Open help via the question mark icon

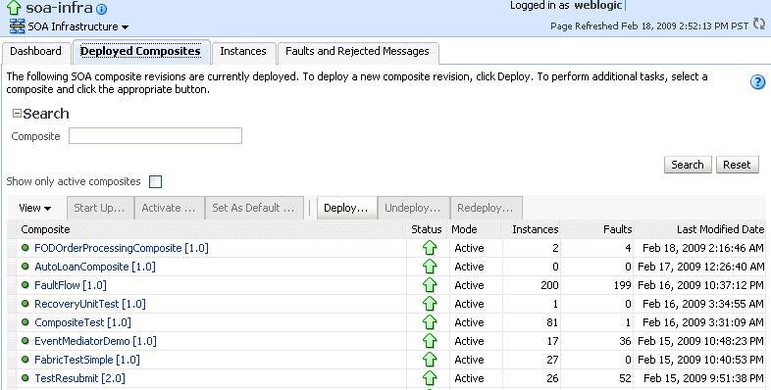click(x=757, y=82)
